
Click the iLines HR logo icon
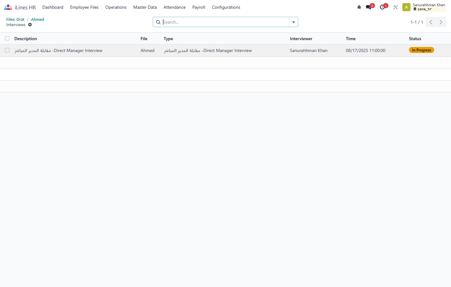pyautogui.click(x=8, y=7)
